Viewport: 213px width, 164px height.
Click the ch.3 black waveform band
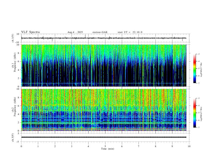104,137
